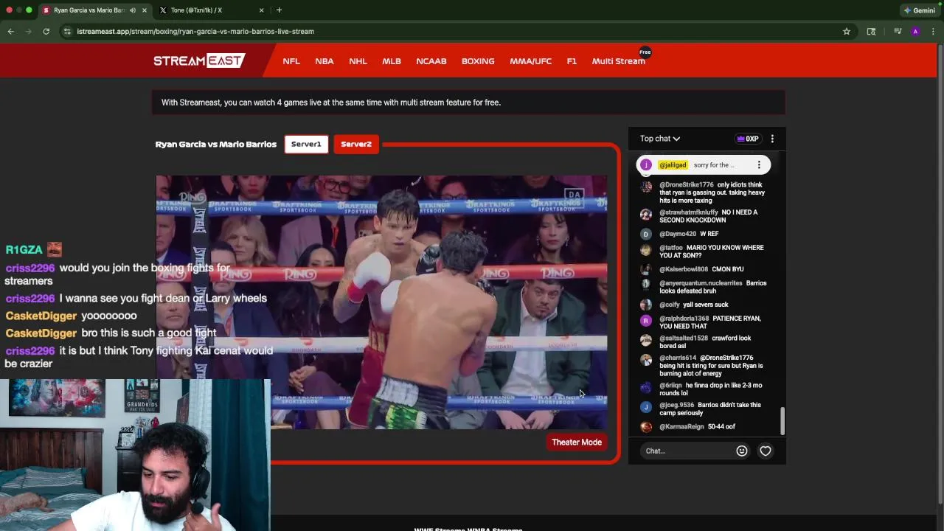Viewport: 944px width, 531px height.
Task: Click @strawhatmfknluffy's avatar in chat
Action: click(x=646, y=215)
